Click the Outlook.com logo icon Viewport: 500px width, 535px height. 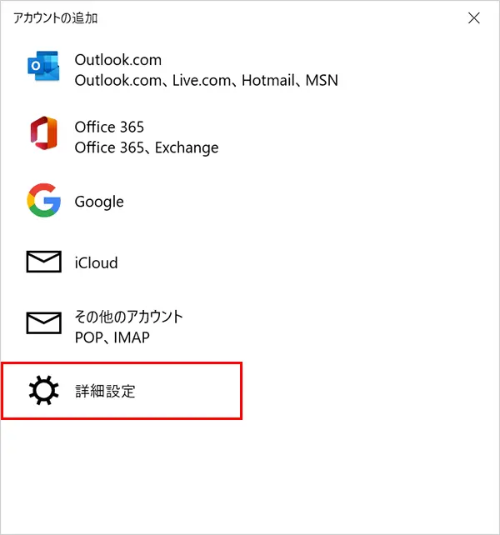tap(43, 66)
